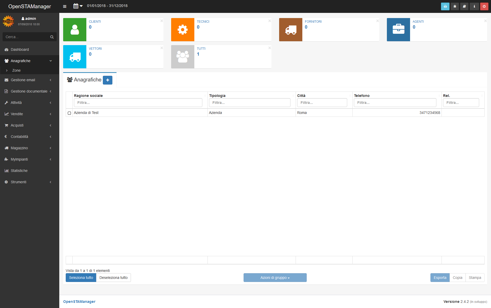Open Dashboard from sidebar
Viewport: 491px width, 308px height.
pyautogui.click(x=30, y=49)
